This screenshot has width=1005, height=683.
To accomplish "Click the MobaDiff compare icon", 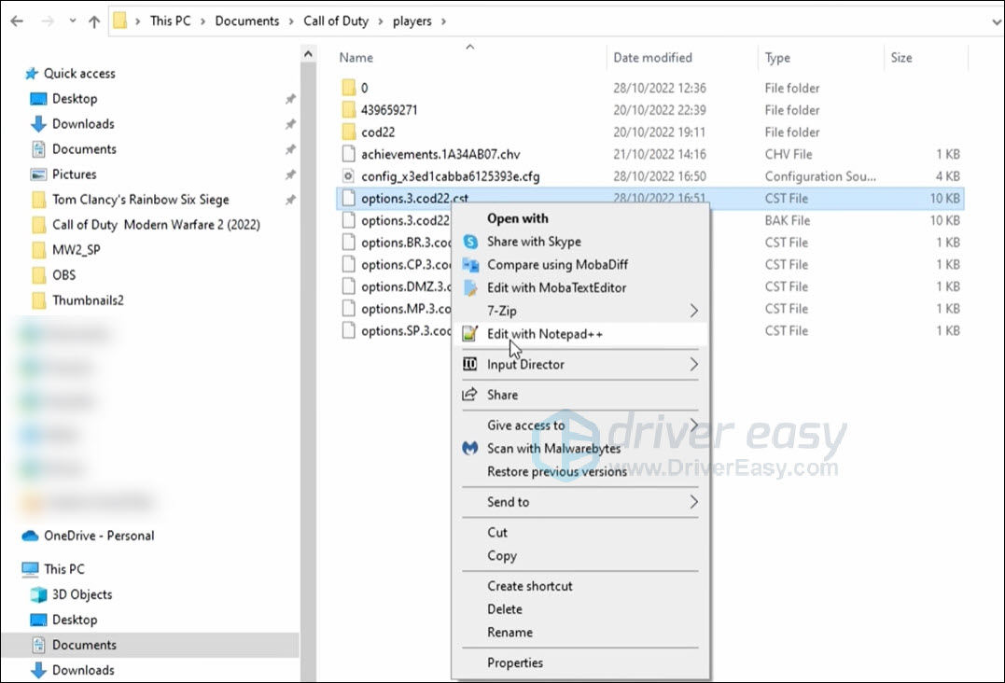I will point(470,265).
